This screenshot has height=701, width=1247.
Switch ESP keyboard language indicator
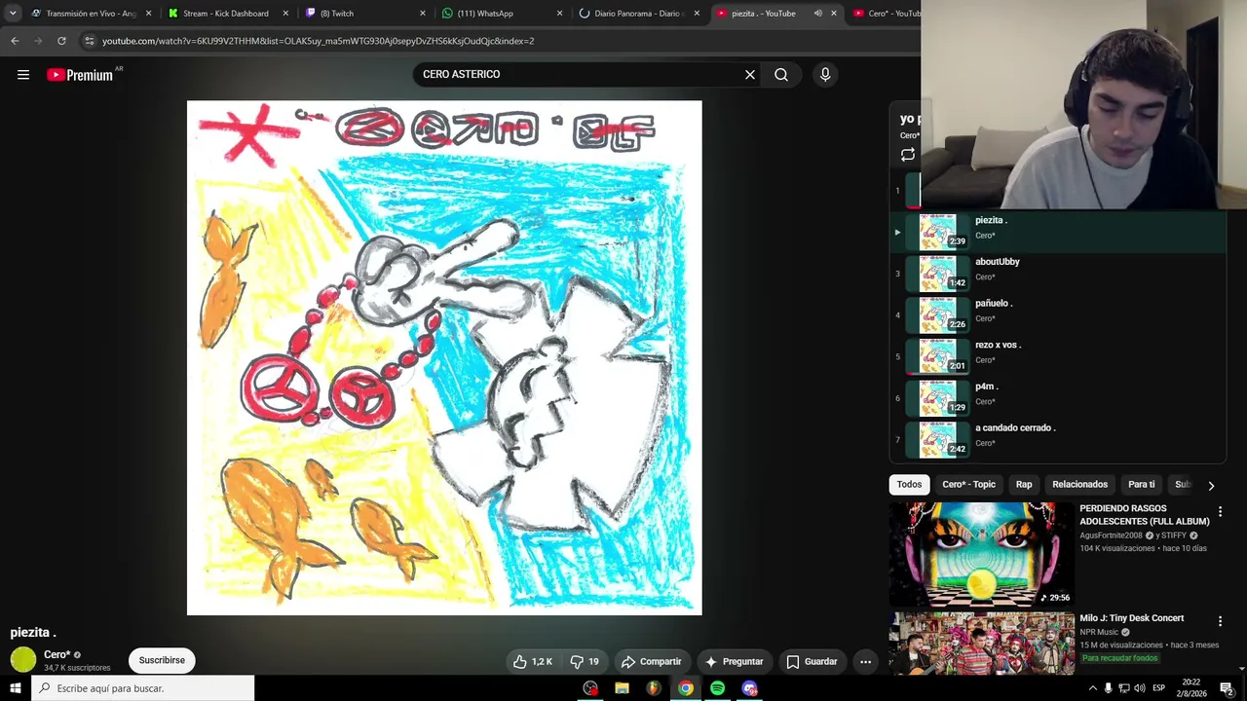click(x=1159, y=688)
